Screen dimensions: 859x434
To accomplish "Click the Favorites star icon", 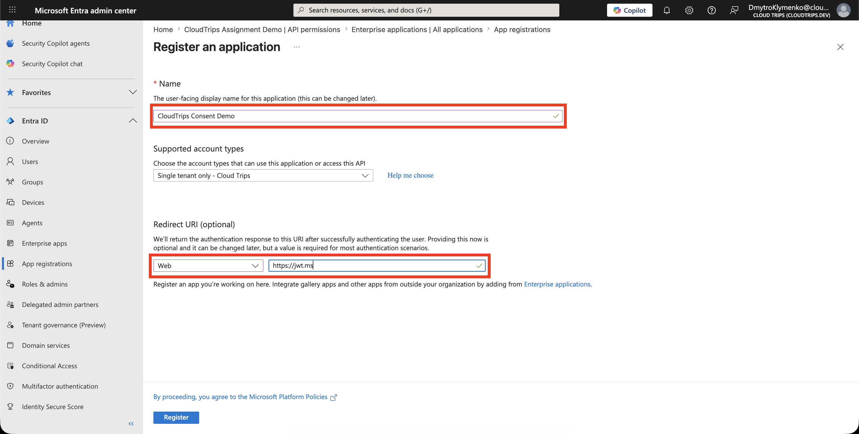I will click(x=10, y=92).
